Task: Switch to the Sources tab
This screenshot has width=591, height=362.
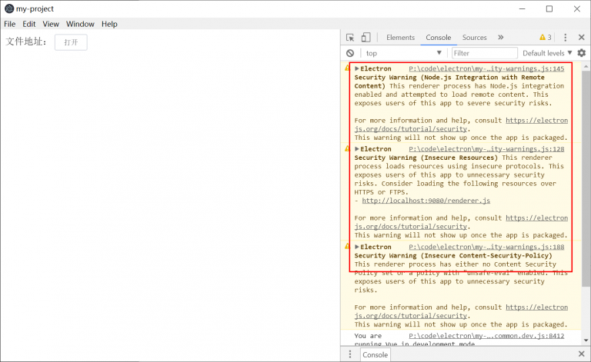Action: point(474,37)
